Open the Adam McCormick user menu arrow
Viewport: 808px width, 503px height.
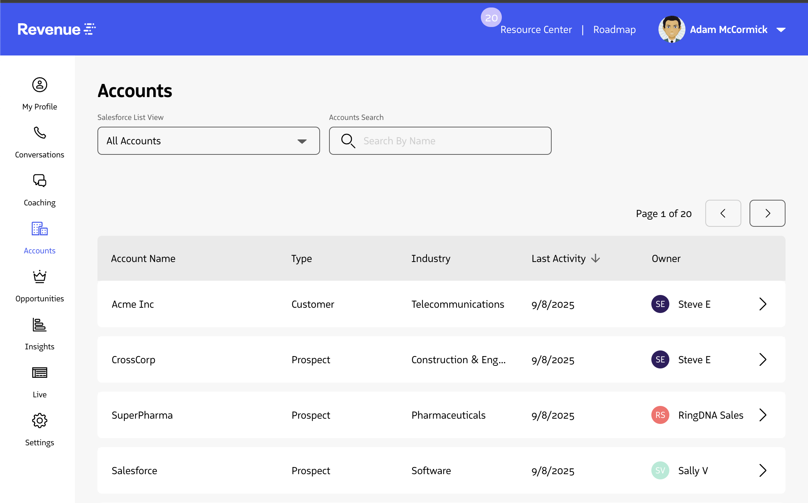tap(781, 30)
